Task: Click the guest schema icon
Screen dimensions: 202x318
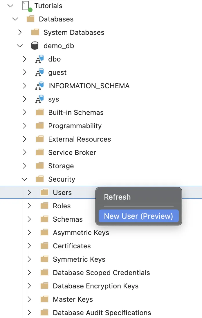Action: [39, 73]
